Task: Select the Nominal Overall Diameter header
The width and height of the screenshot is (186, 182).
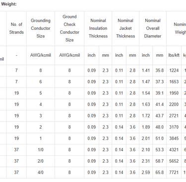Action: pyautogui.click(x=153, y=28)
